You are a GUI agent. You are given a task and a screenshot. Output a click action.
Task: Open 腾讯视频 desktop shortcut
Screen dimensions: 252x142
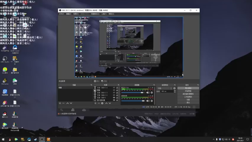point(5,126)
